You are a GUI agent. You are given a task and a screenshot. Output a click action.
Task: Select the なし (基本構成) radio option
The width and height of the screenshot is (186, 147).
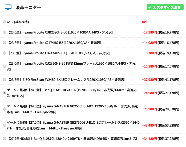point(4,22)
